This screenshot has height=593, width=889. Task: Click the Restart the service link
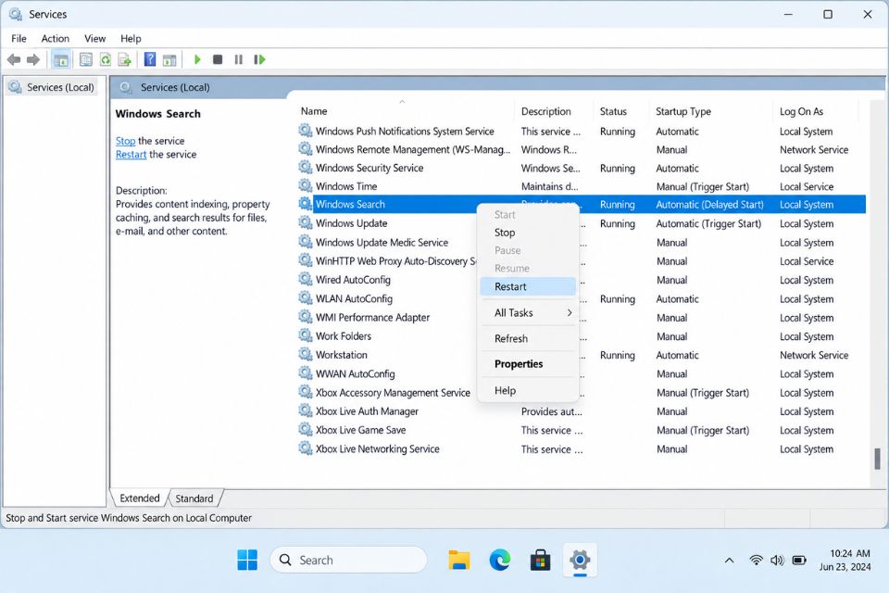tap(131, 155)
